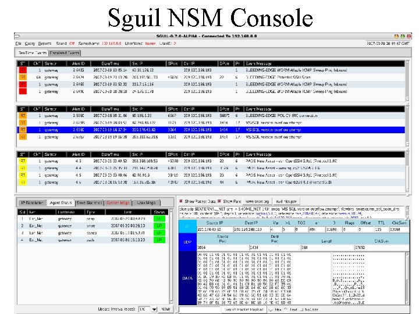The image size is (419, 314).
Task: Click the red RT status of alert 2.6422
Action: [x=23, y=70]
